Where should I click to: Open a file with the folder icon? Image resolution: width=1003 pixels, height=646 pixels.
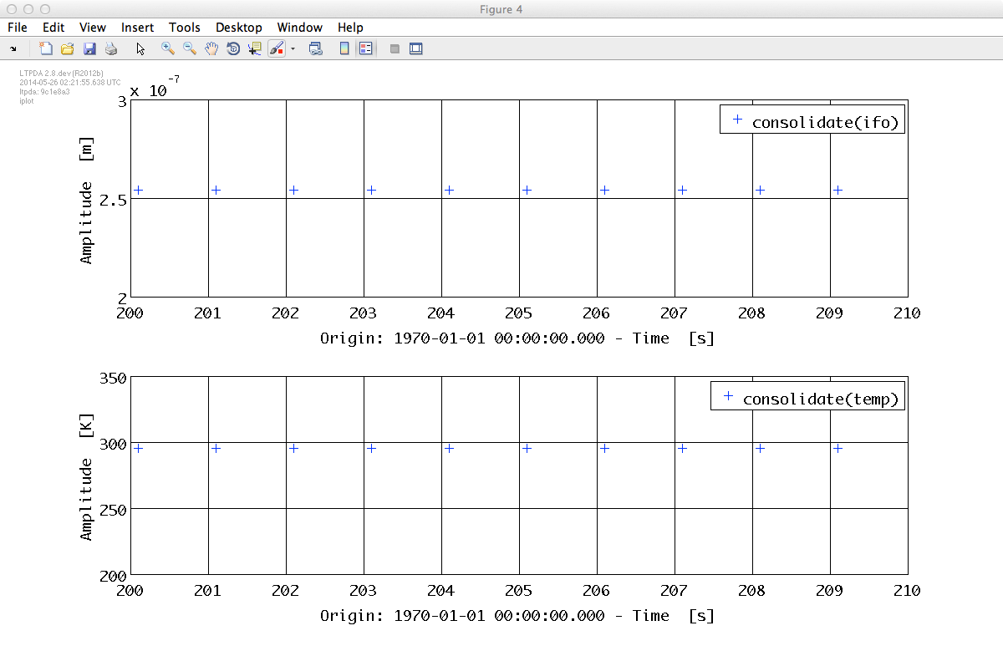68,48
